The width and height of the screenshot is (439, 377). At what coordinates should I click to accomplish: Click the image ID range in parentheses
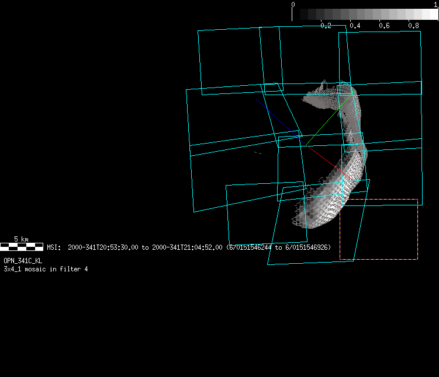[279, 247]
